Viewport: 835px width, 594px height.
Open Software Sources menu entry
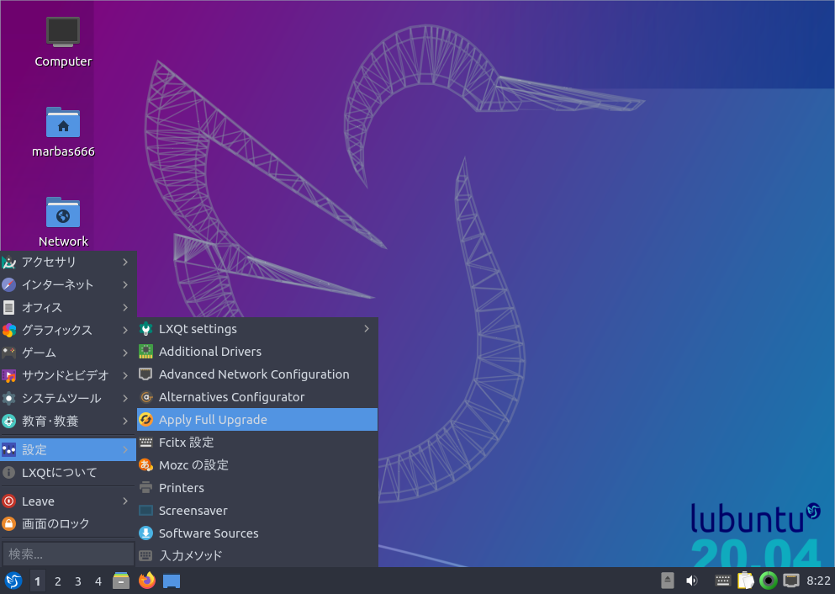click(257, 533)
